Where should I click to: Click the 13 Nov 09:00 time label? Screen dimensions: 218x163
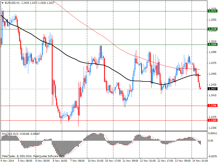pyautogui.click(x=183, y=161)
